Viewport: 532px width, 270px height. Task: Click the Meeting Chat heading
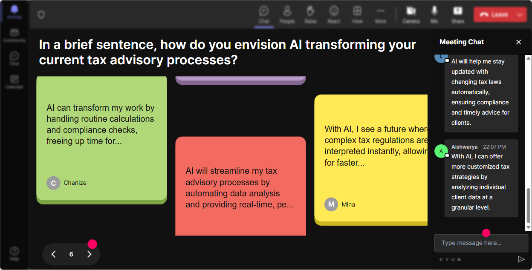pos(462,42)
